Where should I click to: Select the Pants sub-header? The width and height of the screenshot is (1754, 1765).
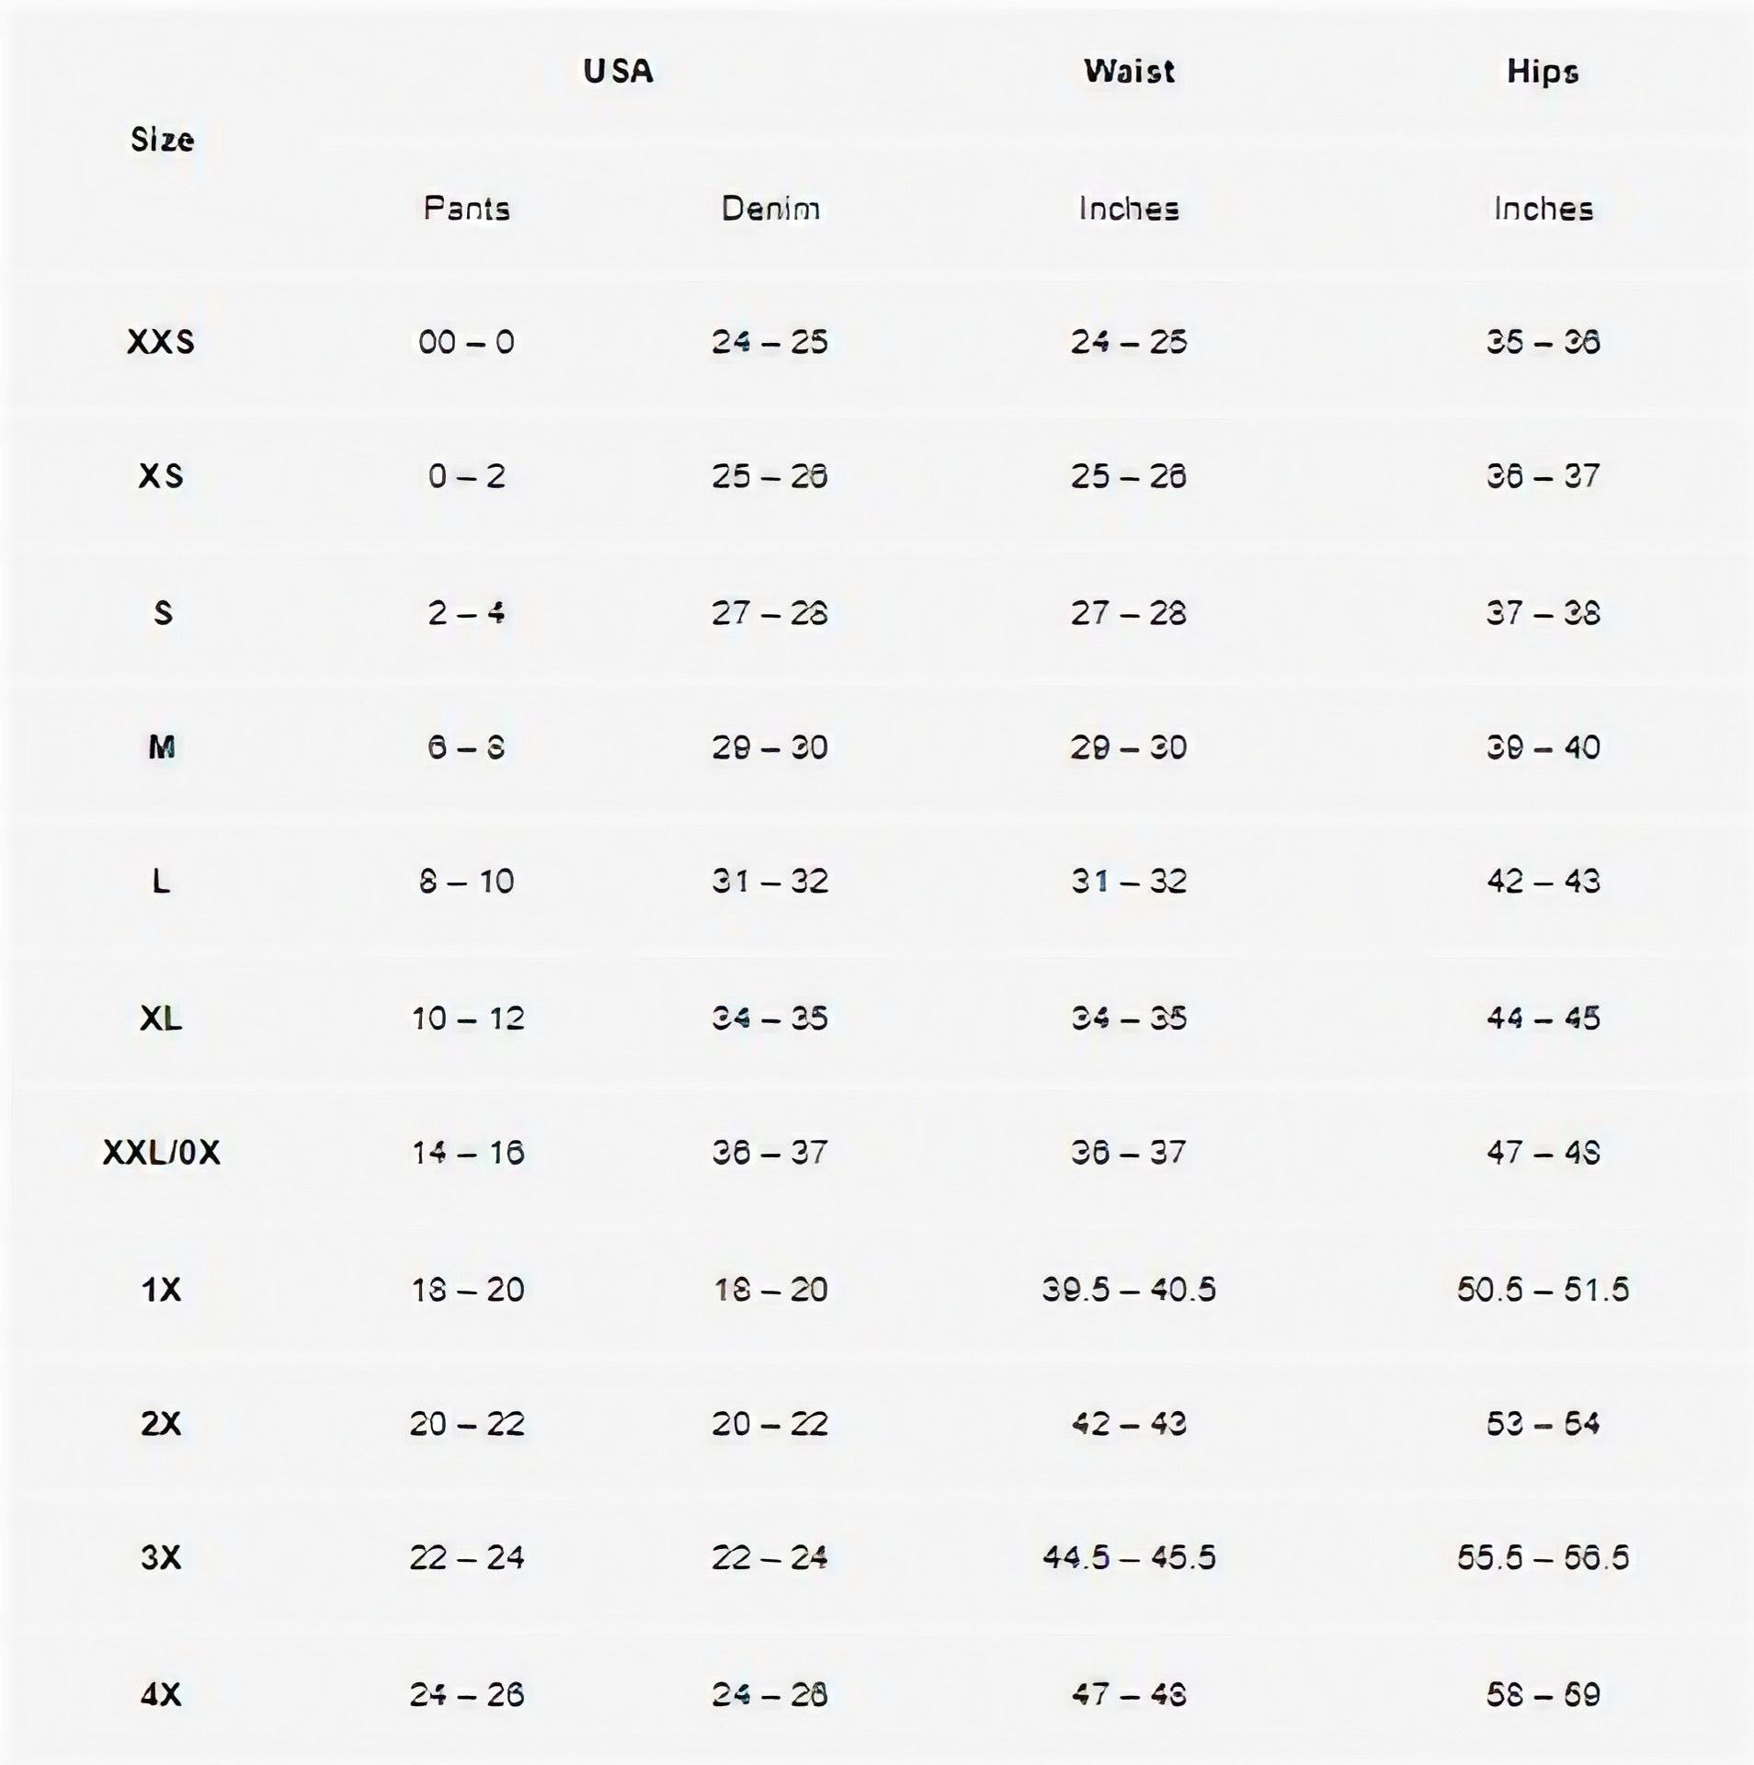(467, 209)
